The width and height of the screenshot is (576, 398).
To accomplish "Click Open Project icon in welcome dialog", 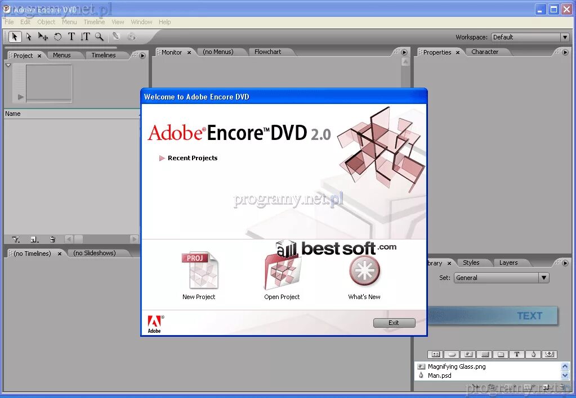I will pyautogui.click(x=282, y=272).
